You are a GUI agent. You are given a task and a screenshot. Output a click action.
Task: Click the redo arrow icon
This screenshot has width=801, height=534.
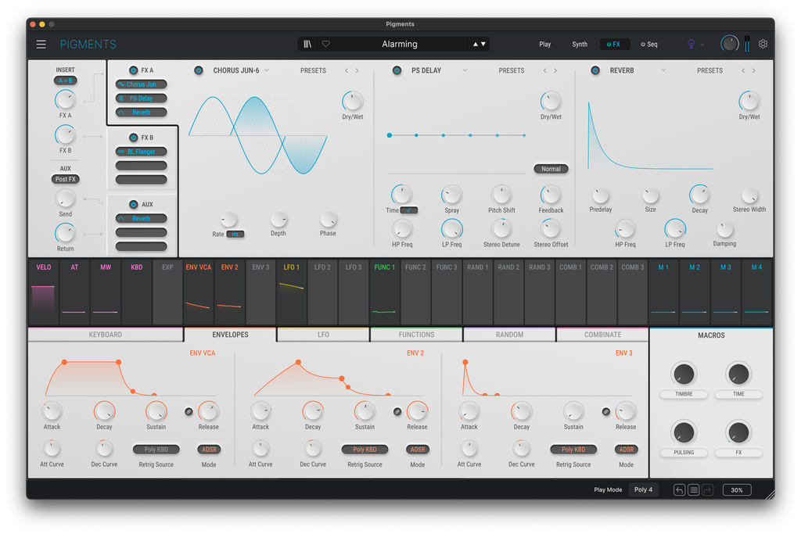707,490
